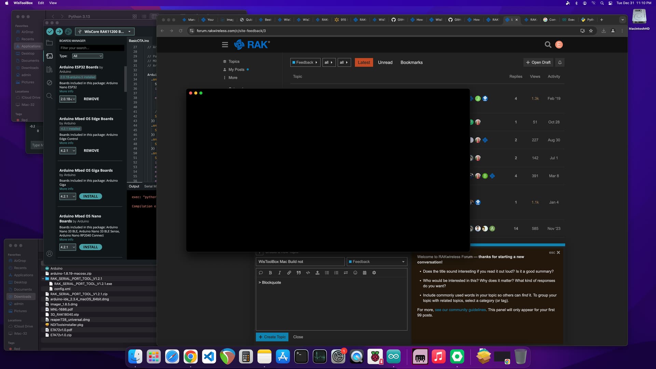Open the composer options gear menu

coord(374,273)
